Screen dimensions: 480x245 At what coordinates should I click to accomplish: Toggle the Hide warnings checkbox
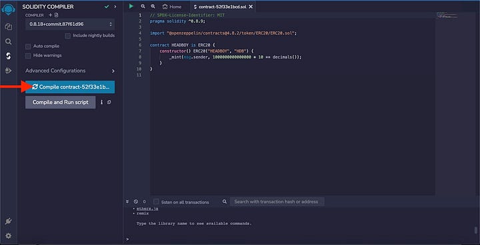[x=28, y=56]
